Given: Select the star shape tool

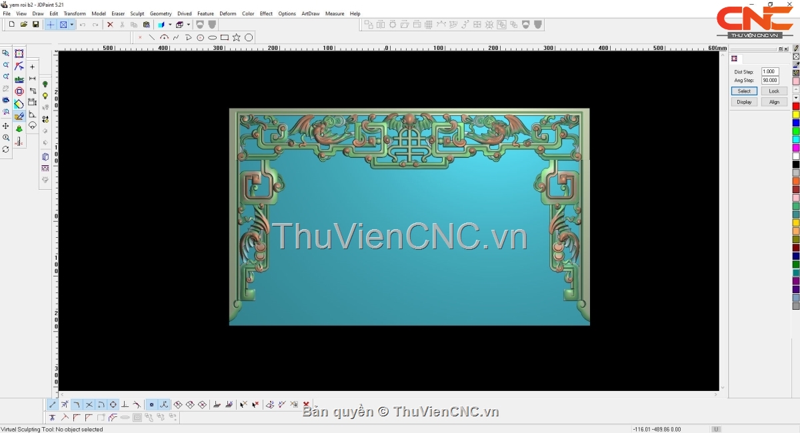Looking at the screenshot, I should pyautogui.click(x=237, y=37).
